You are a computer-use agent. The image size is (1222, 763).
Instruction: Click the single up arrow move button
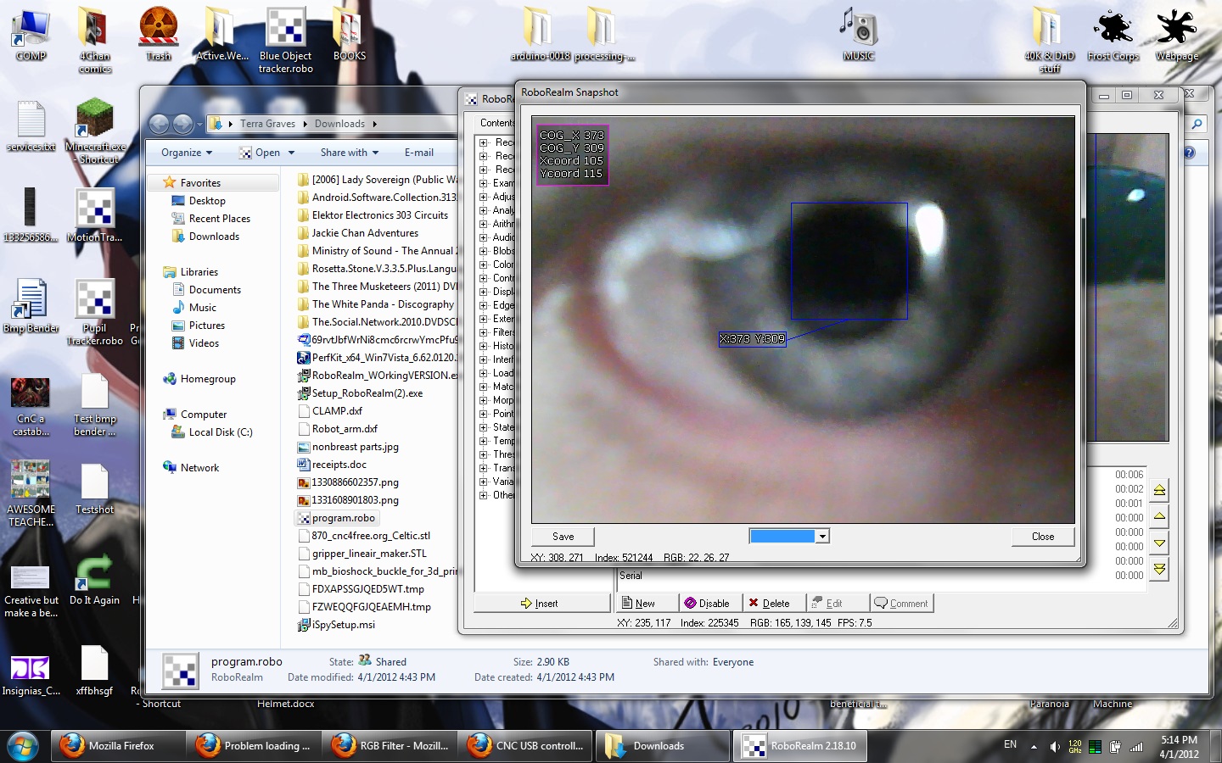tap(1159, 516)
